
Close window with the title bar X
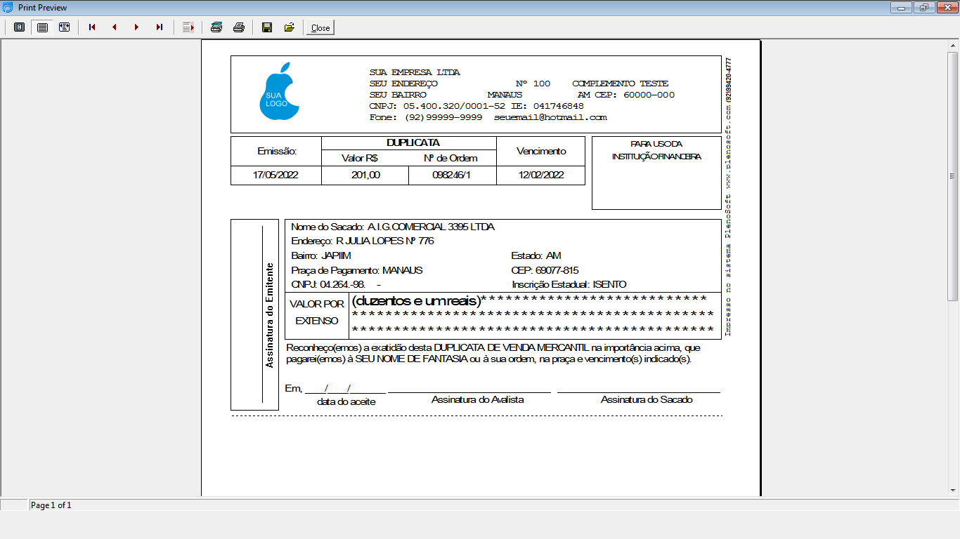tap(946, 8)
